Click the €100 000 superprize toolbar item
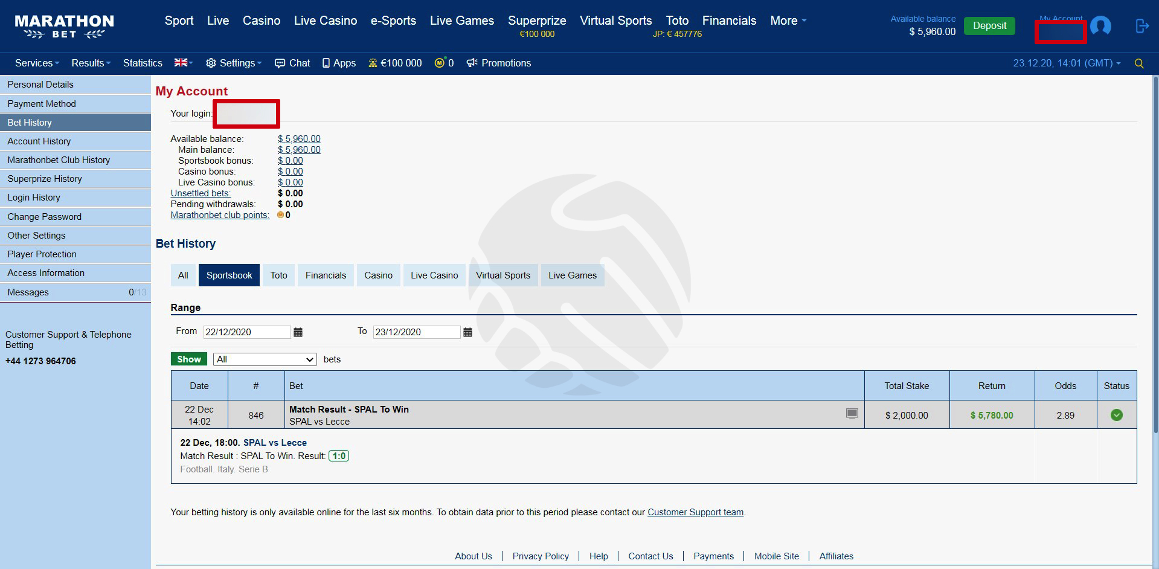The image size is (1159, 569). pos(395,63)
